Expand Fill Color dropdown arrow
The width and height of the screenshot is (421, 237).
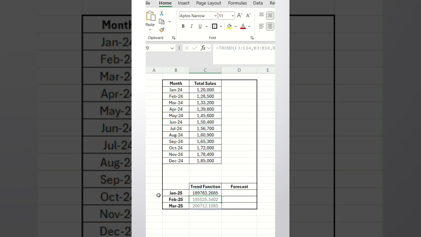tap(235, 26)
